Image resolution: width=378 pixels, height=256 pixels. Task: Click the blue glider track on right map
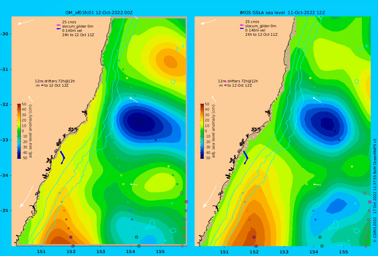point(246,157)
